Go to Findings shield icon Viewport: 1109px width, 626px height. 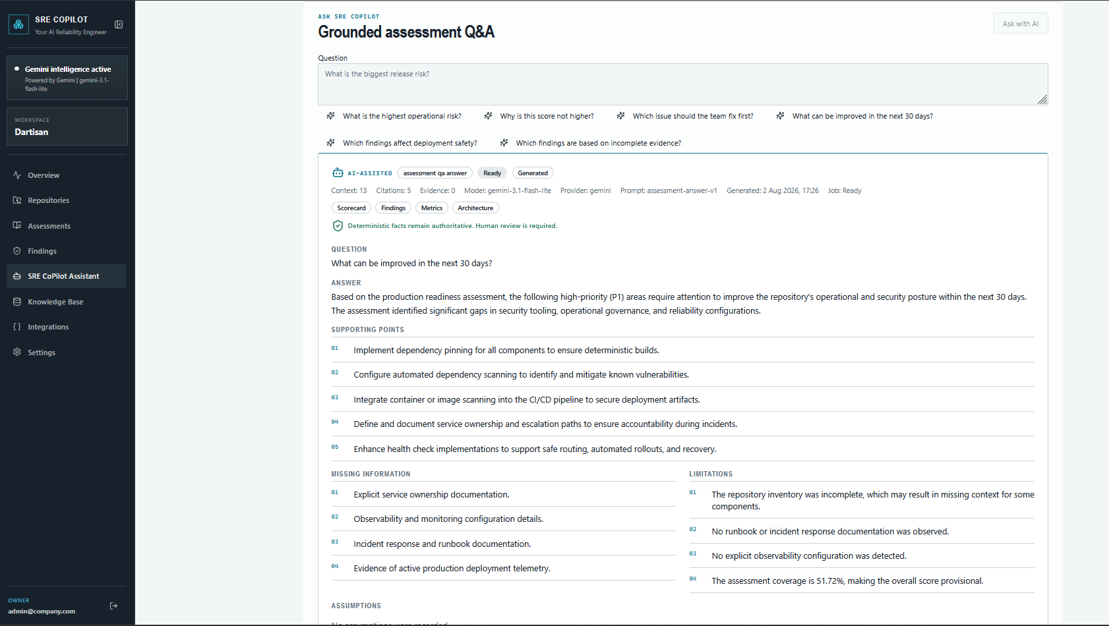17,251
